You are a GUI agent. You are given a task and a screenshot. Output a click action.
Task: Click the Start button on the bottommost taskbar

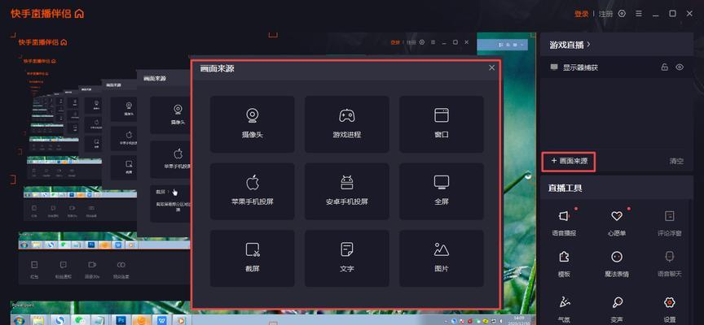pyautogui.click(x=19, y=320)
